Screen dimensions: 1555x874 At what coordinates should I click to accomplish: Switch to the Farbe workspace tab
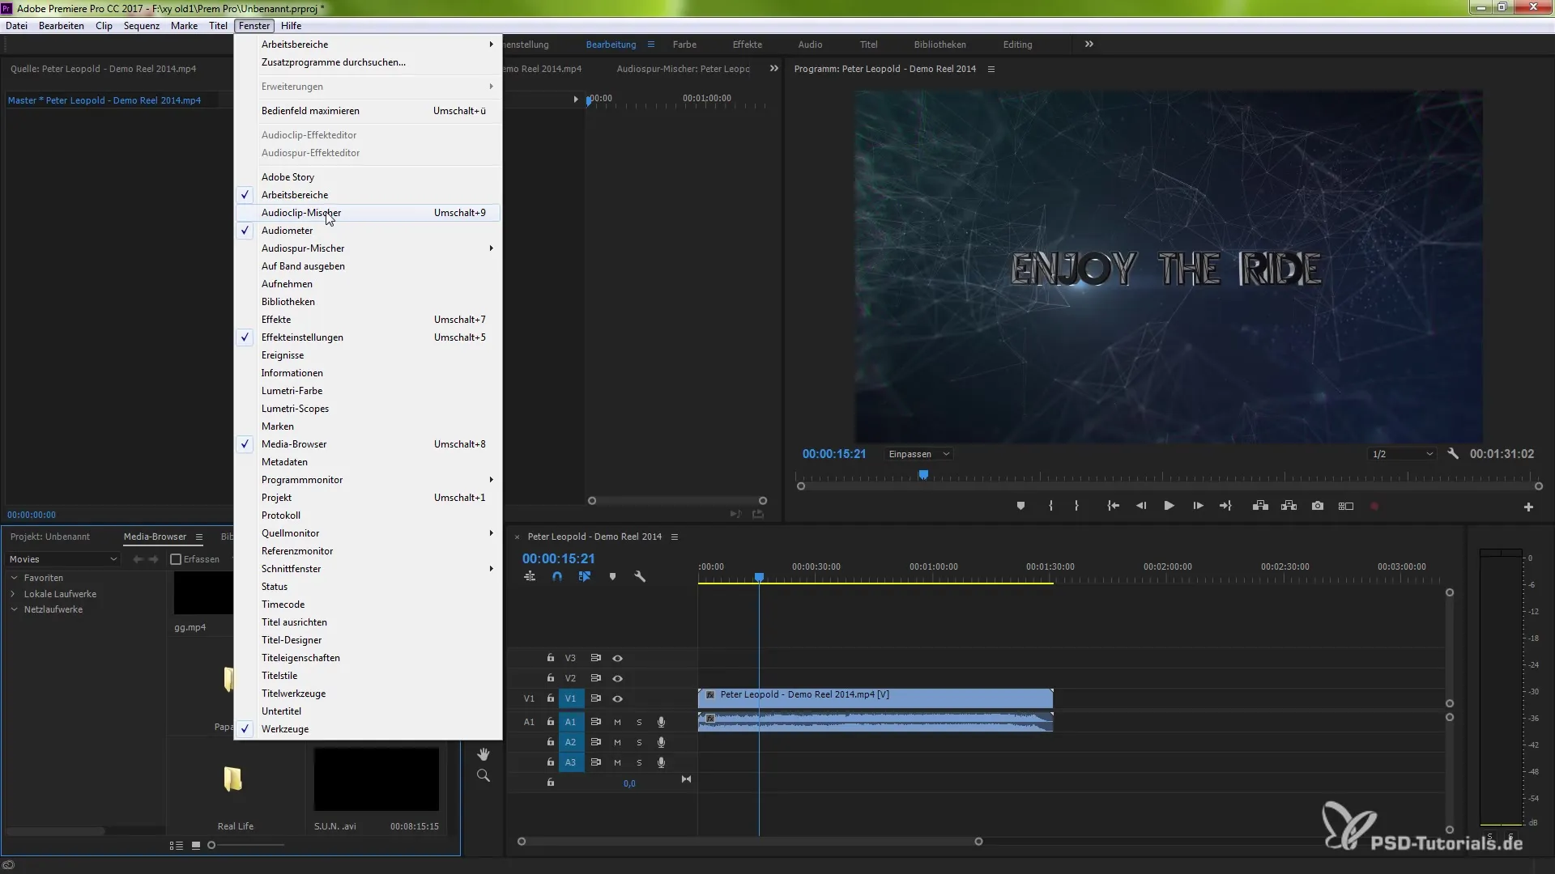(684, 45)
